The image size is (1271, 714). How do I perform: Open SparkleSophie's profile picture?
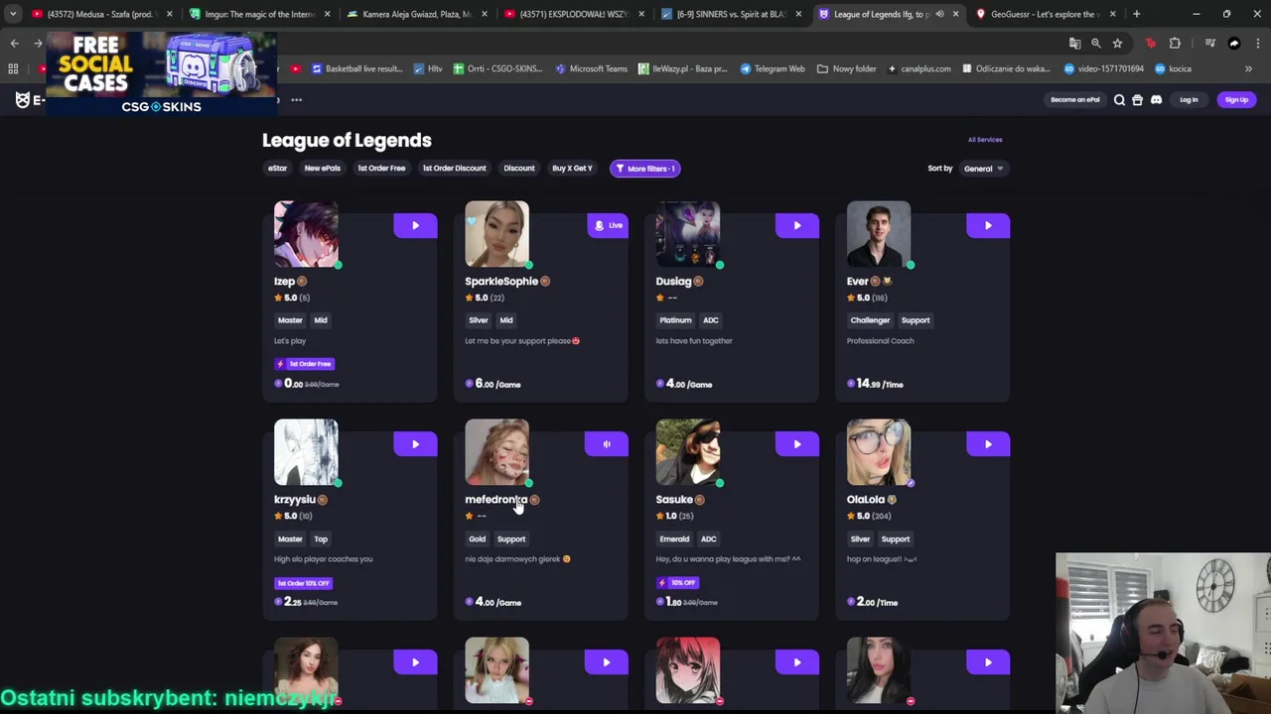click(496, 234)
